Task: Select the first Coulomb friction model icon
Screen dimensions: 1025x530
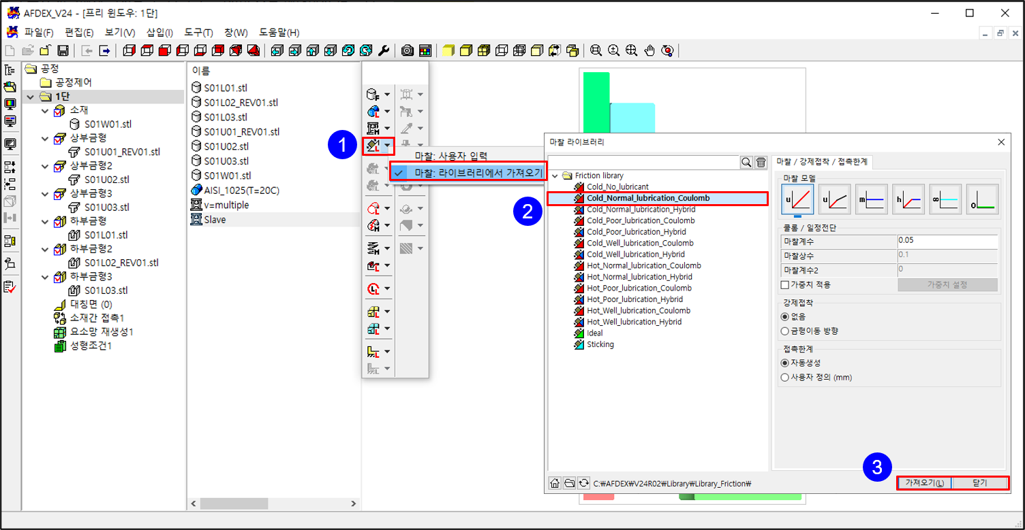Action: 798,199
